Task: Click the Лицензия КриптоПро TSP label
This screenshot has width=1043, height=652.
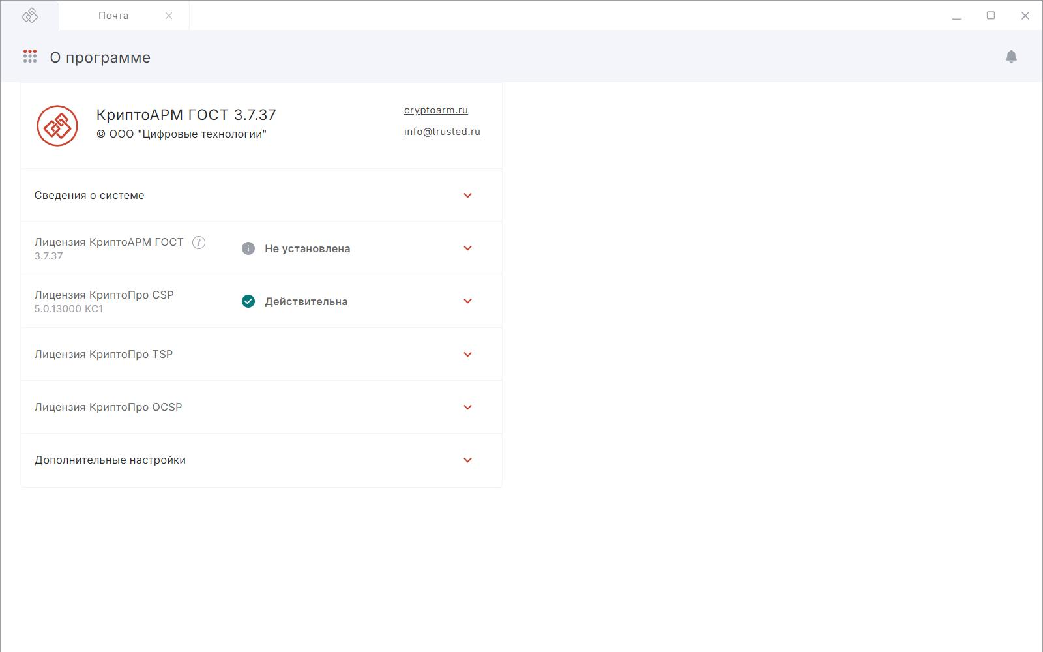Action: click(x=104, y=354)
